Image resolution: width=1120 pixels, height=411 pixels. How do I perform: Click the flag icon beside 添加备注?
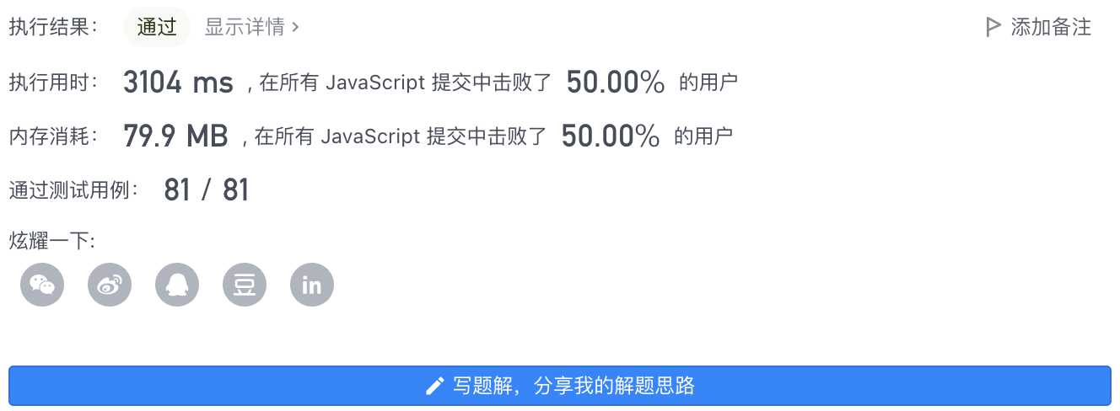[x=993, y=27]
